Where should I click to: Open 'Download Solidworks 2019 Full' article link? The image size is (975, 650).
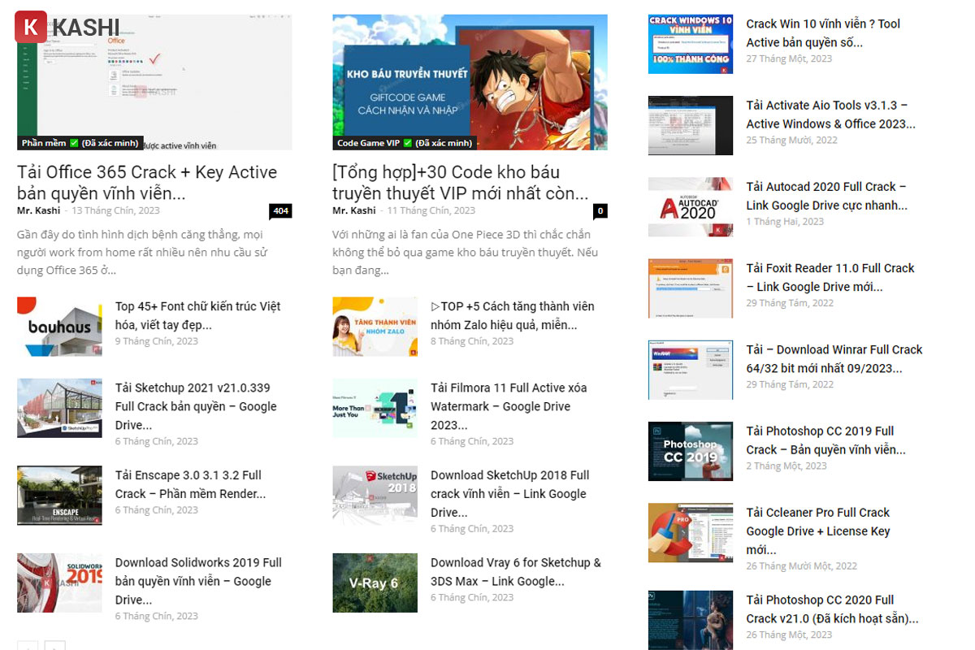(x=198, y=581)
